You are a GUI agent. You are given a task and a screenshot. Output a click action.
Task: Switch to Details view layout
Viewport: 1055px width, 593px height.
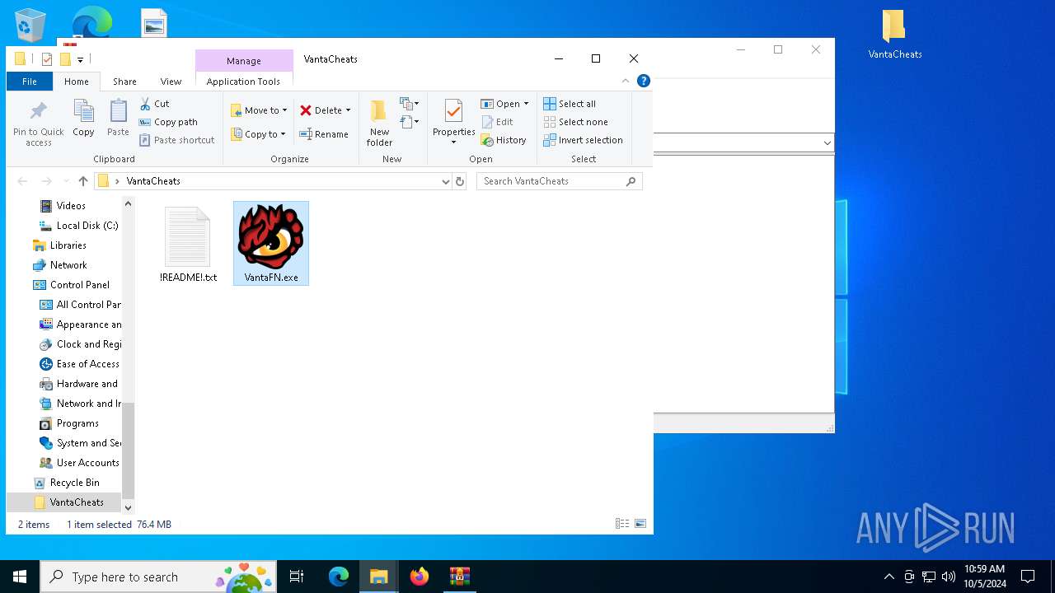pos(622,524)
